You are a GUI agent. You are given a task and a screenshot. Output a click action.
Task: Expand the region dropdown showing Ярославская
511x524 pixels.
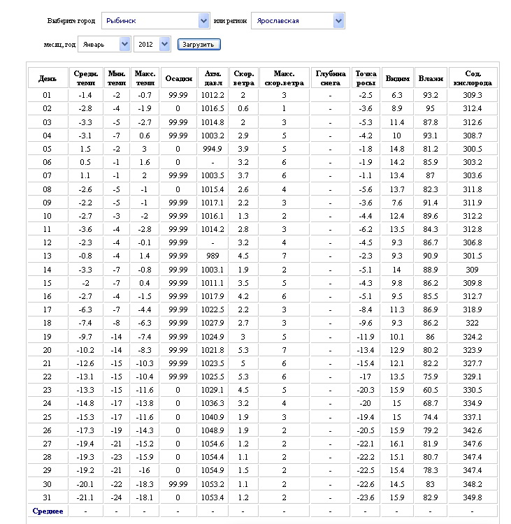click(298, 21)
